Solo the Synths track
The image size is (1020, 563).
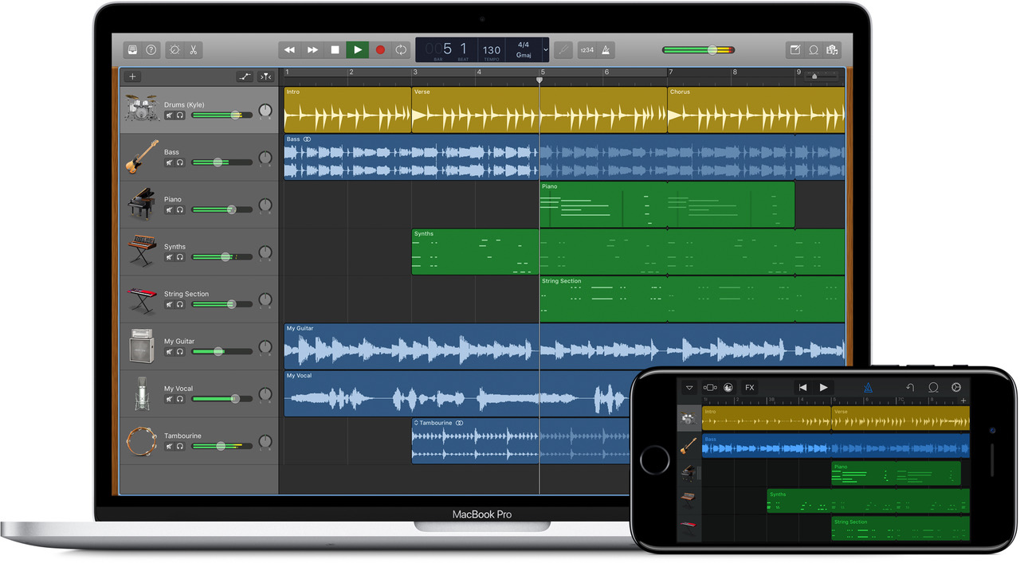[180, 256]
